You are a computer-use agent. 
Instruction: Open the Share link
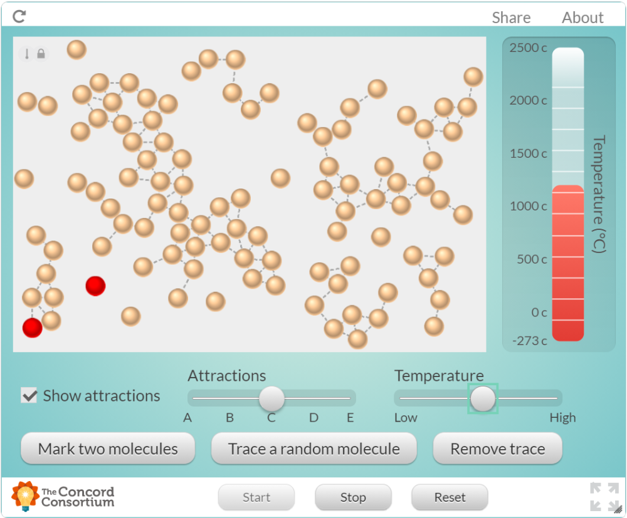click(510, 18)
